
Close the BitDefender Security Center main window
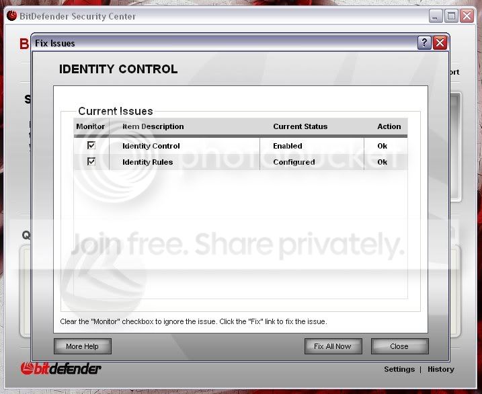click(467, 16)
